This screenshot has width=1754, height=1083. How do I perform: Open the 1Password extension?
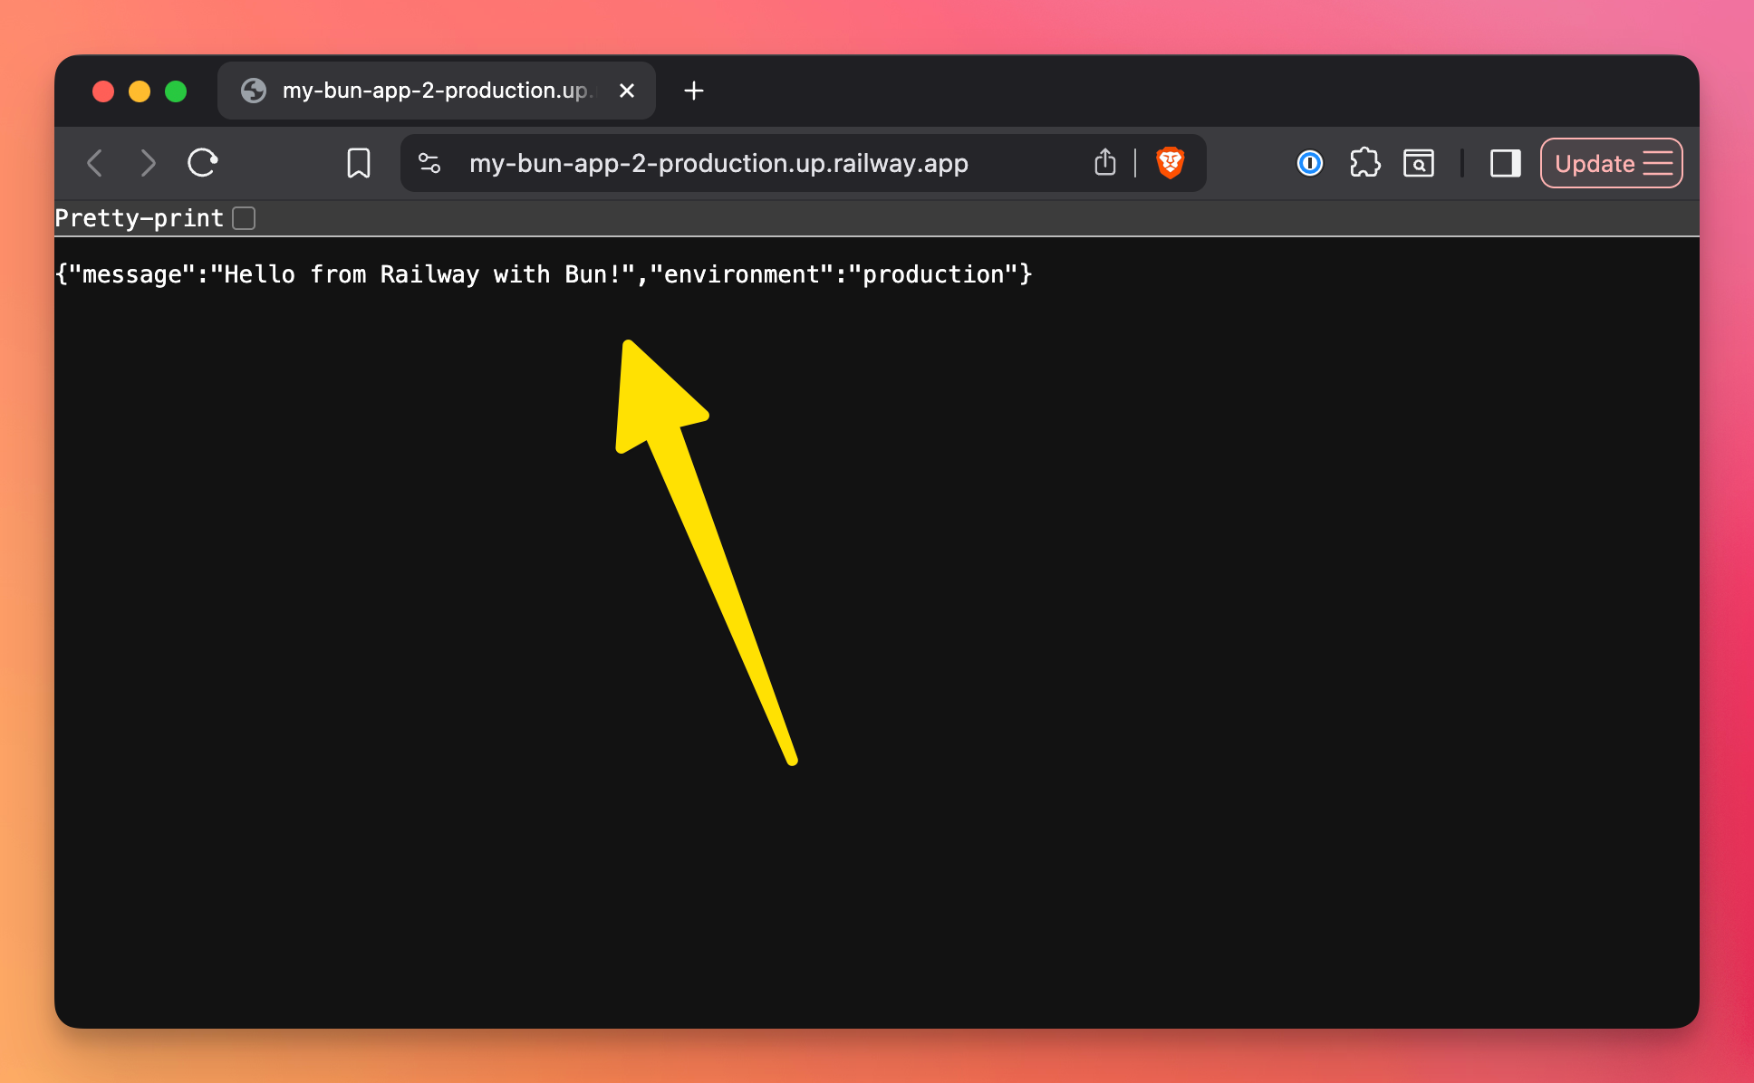[x=1309, y=163]
